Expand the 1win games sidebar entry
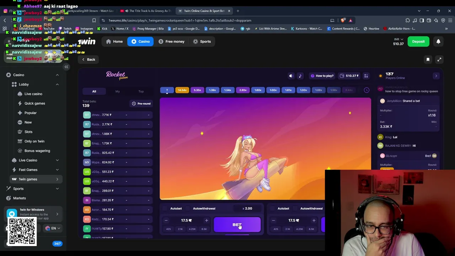 pyautogui.click(x=57, y=179)
